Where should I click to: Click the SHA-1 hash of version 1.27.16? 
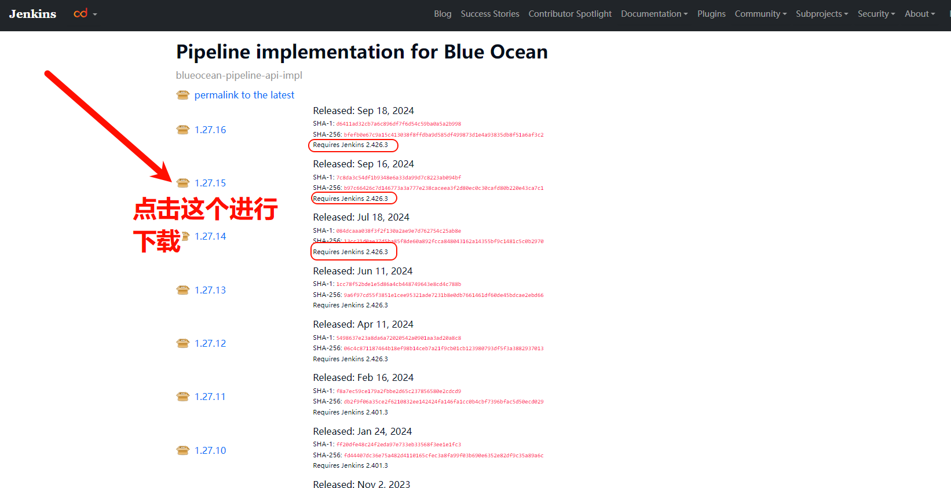398,124
